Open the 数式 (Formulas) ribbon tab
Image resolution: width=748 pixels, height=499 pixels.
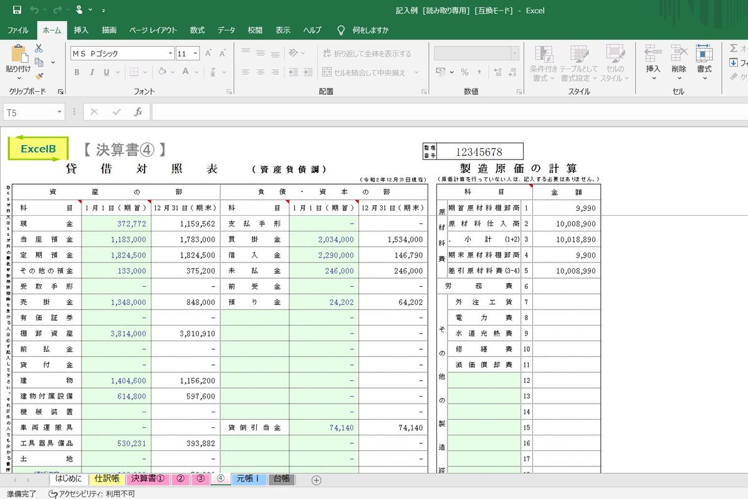tap(197, 30)
